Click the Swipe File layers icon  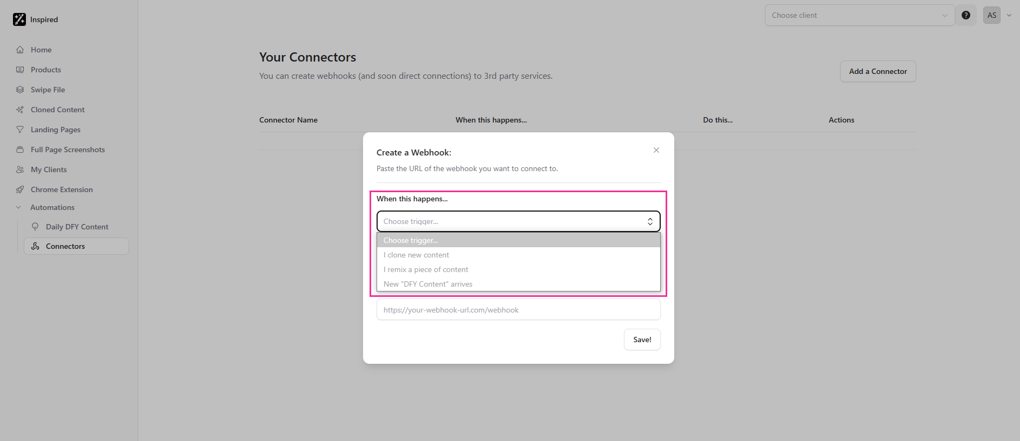(20, 90)
